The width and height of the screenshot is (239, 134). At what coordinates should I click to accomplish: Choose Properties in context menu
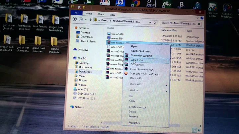point(134,123)
